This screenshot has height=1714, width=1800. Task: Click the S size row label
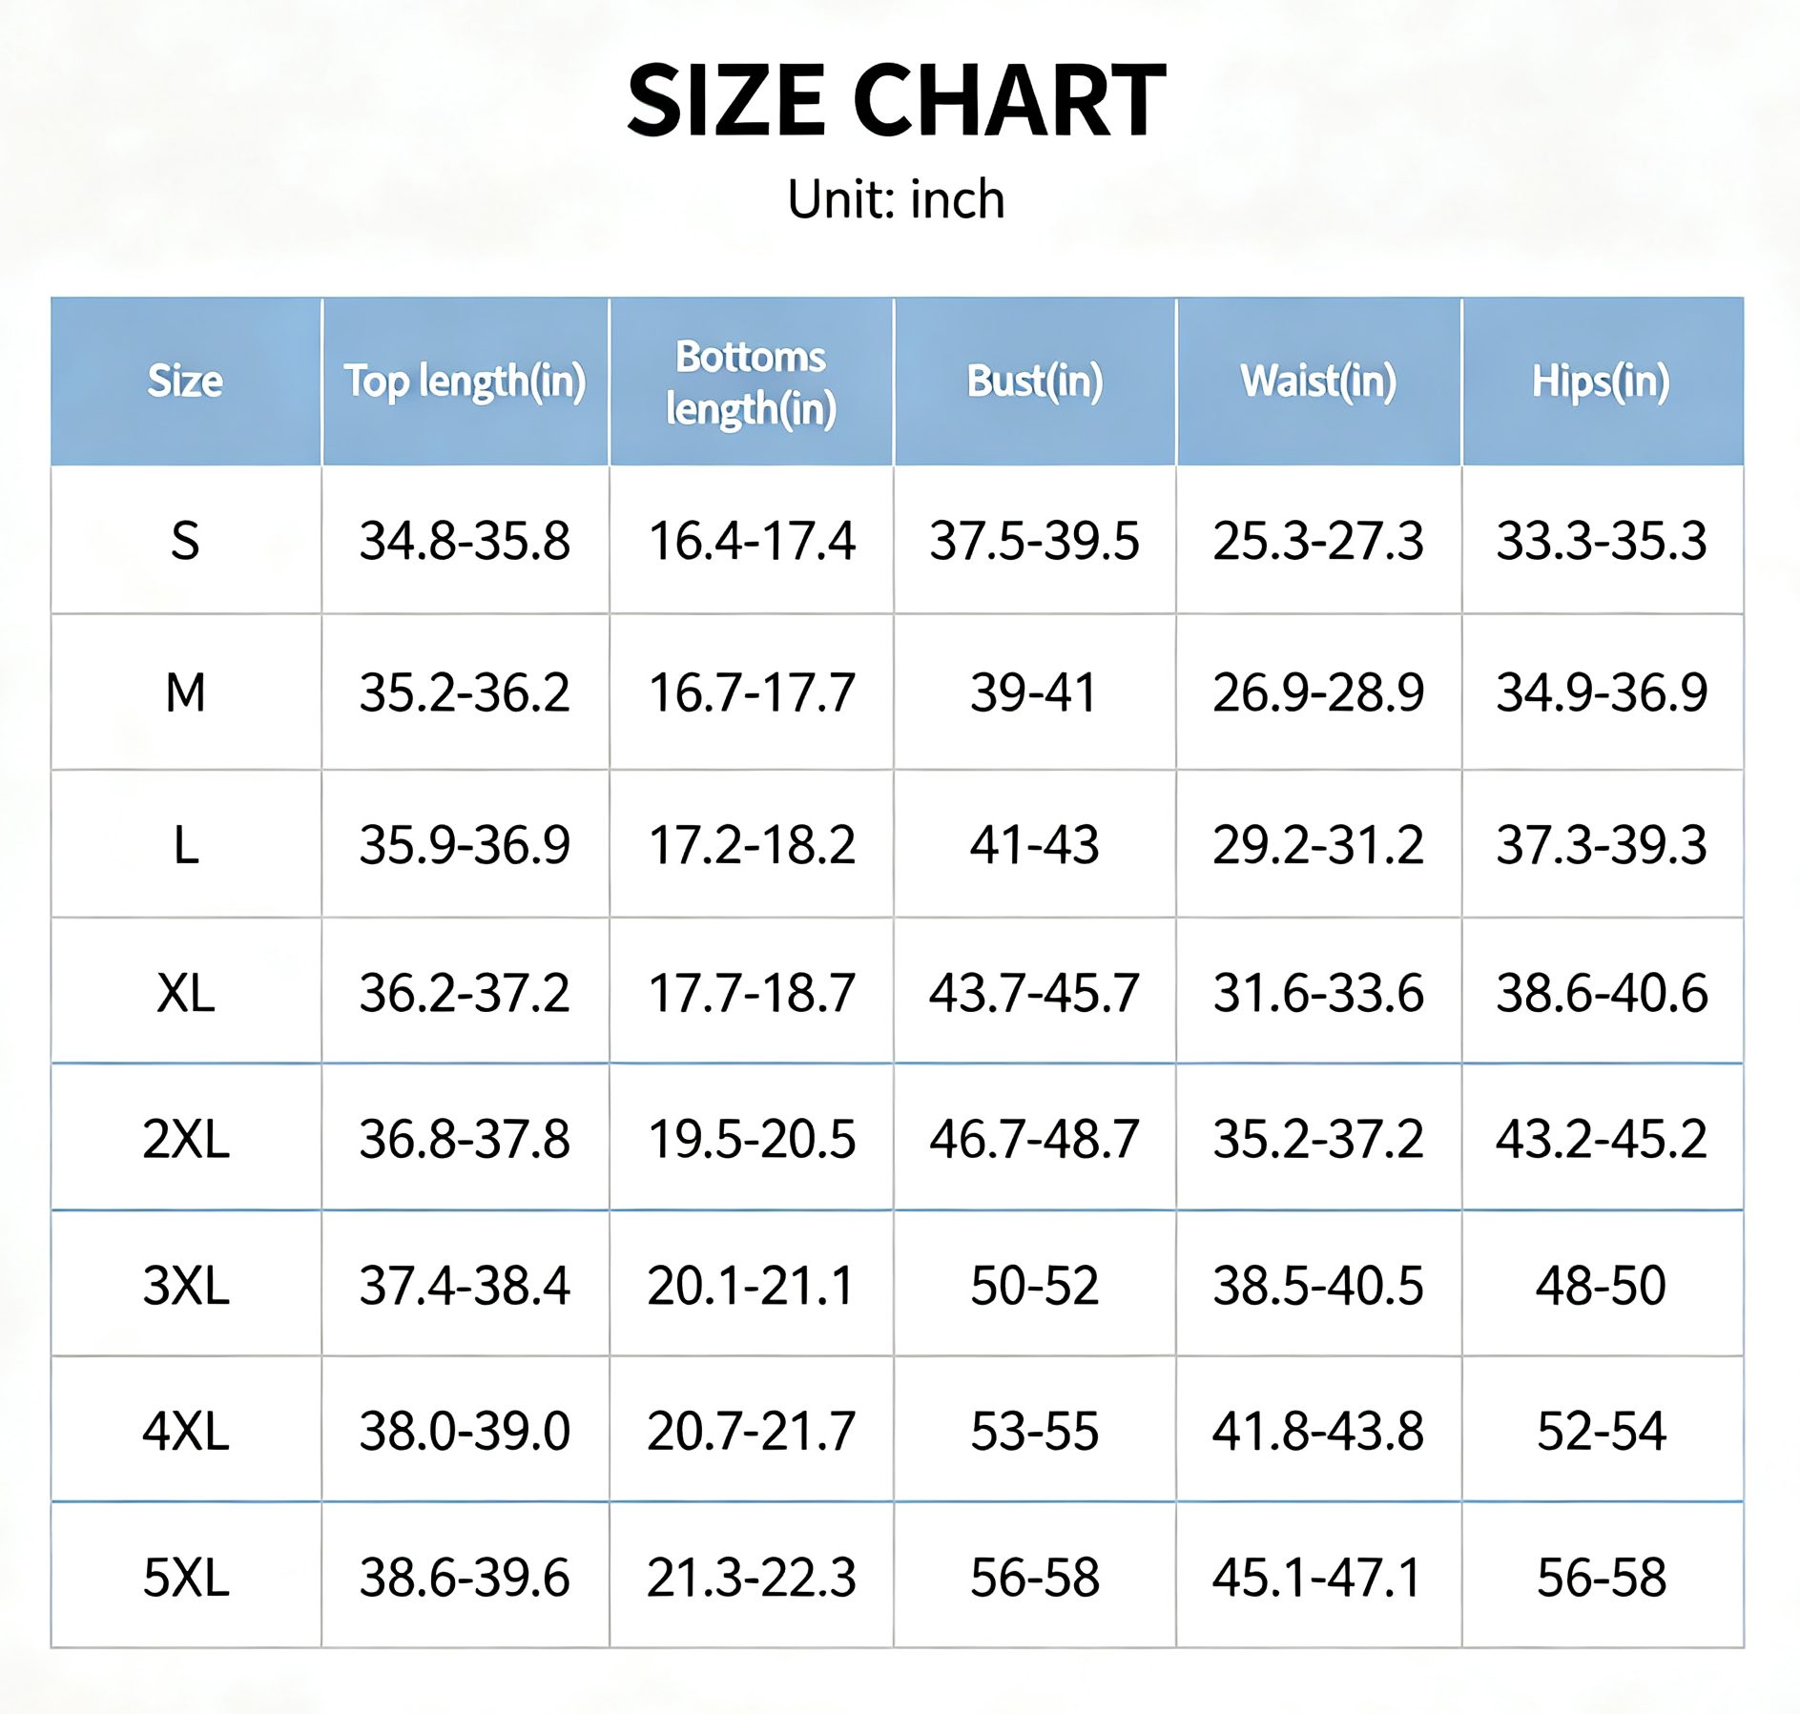tap(185, 541)
